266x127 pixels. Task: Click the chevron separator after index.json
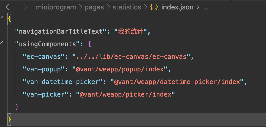(198, 7)
